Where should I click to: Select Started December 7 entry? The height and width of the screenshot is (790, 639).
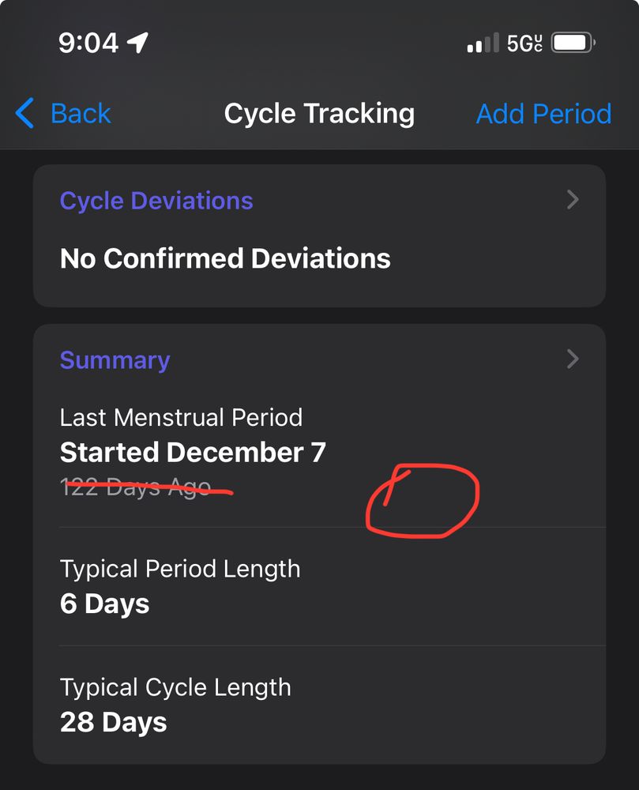tap(193, 452)
